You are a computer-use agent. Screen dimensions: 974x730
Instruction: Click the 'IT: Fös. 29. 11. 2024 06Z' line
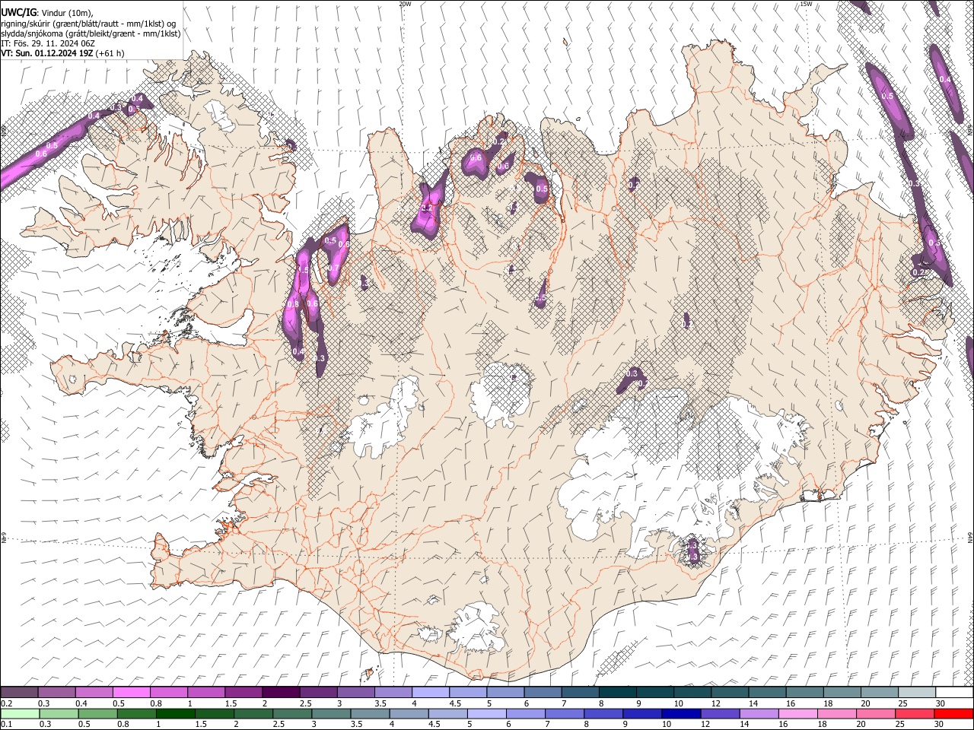47,43
